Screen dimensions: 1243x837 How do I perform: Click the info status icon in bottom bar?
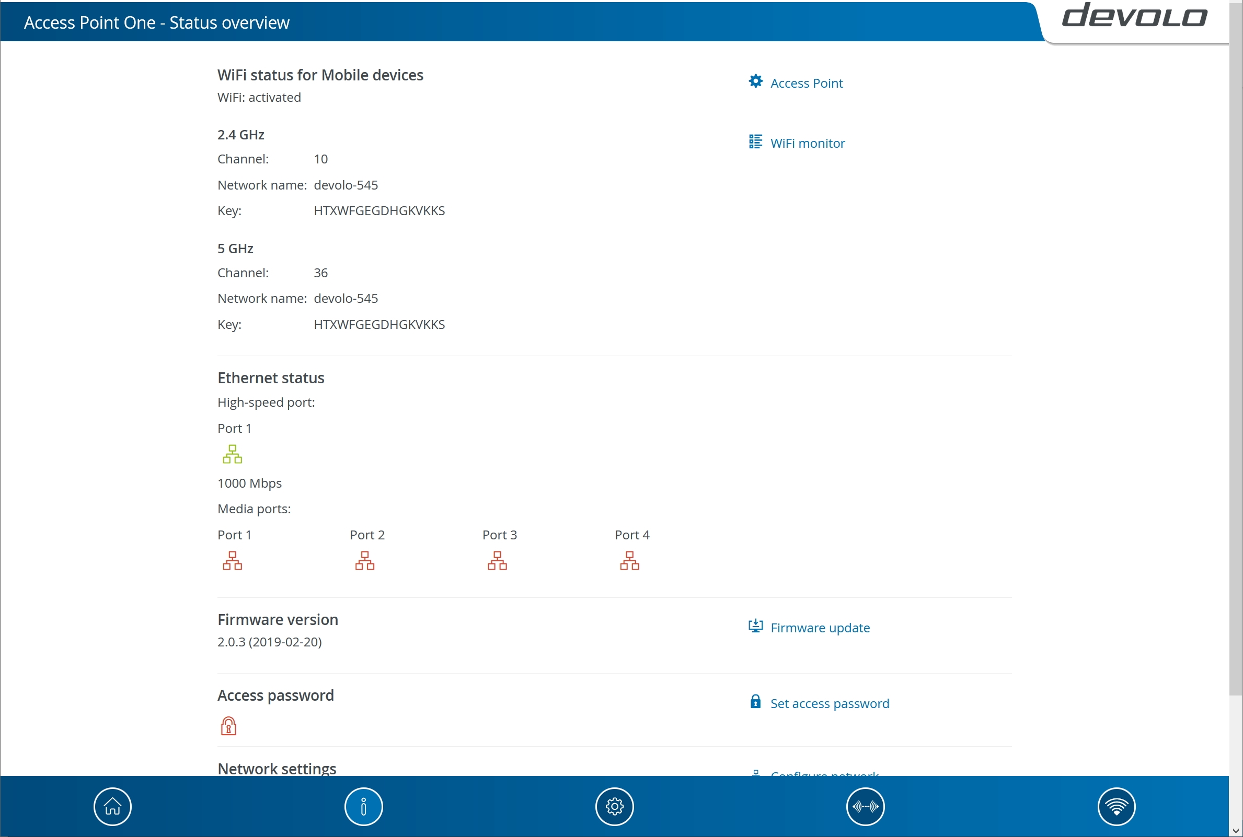363,806
